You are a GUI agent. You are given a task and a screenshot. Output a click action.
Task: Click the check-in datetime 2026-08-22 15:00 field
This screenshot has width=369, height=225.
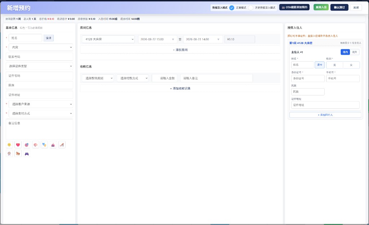(x=157, y=39)
